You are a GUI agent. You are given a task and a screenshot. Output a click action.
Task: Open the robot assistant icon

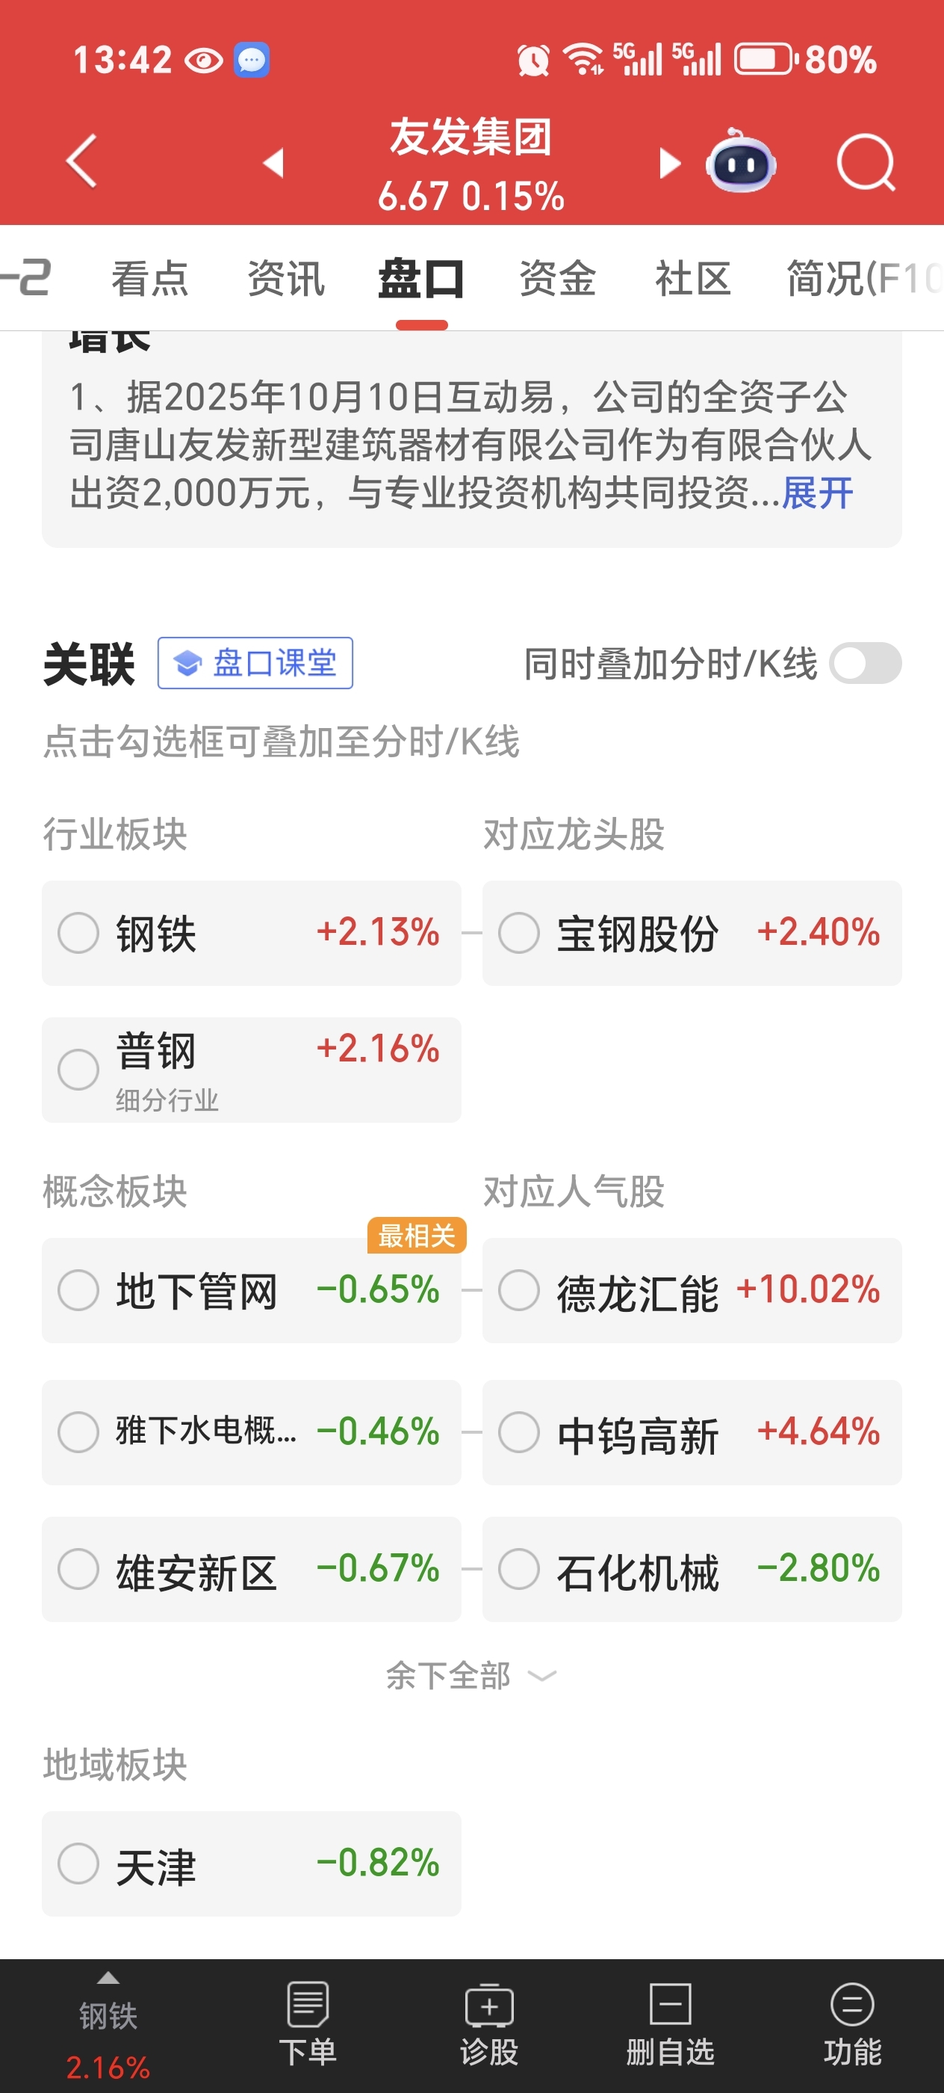pyautogui.click(x=740, y=161)
